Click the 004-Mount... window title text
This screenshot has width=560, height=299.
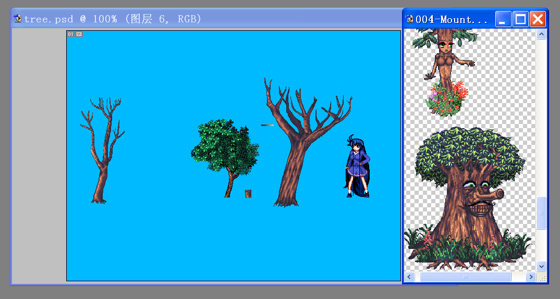(x=452, y=19)
